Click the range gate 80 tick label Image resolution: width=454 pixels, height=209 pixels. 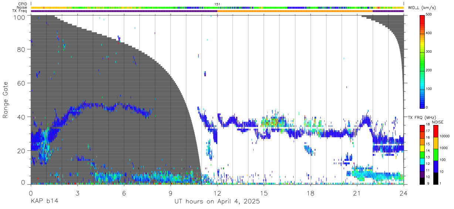point(22,49)
